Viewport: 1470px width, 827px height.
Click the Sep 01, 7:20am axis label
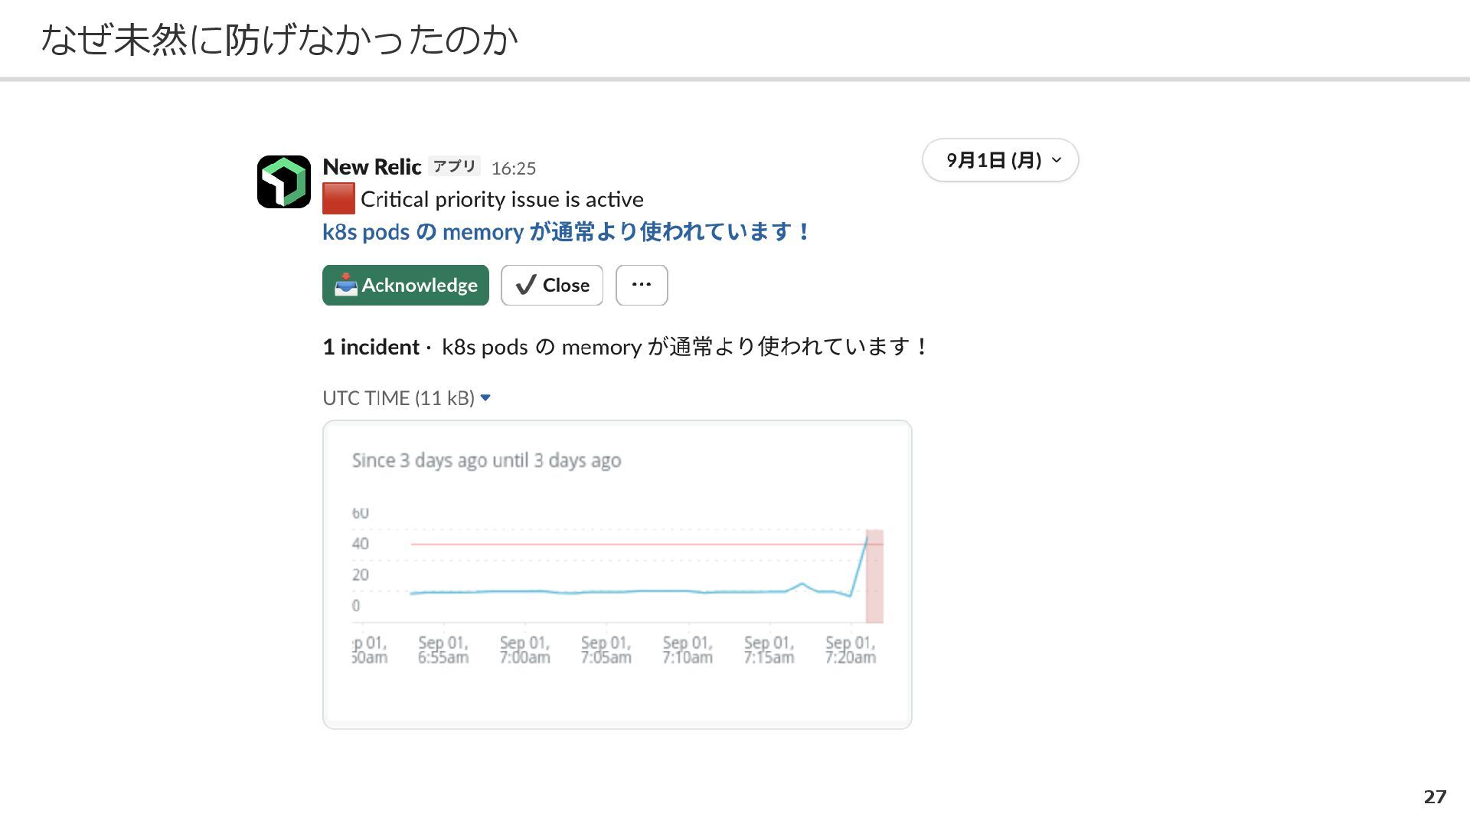[x=851, y=650]
